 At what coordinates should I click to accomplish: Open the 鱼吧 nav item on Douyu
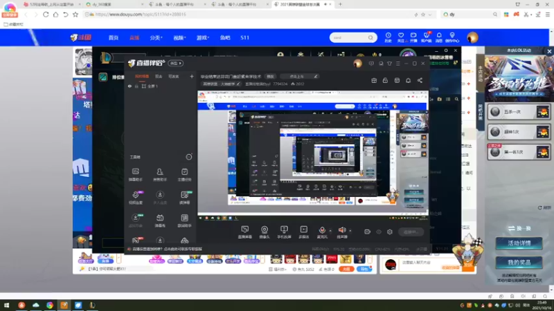pos(225,38)
